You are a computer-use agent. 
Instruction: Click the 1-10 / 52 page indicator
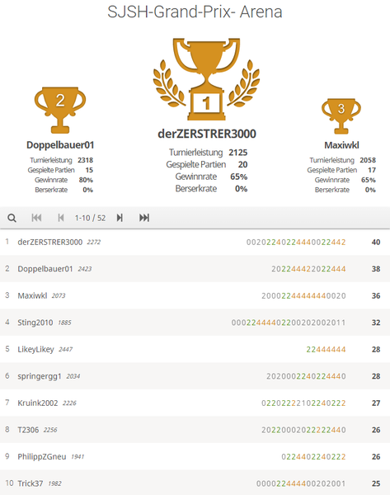click(x=90, y=218)
